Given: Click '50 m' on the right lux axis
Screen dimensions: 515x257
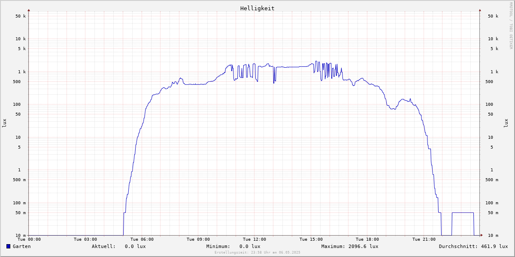Looking at the screenshot, I should point(493,213).
